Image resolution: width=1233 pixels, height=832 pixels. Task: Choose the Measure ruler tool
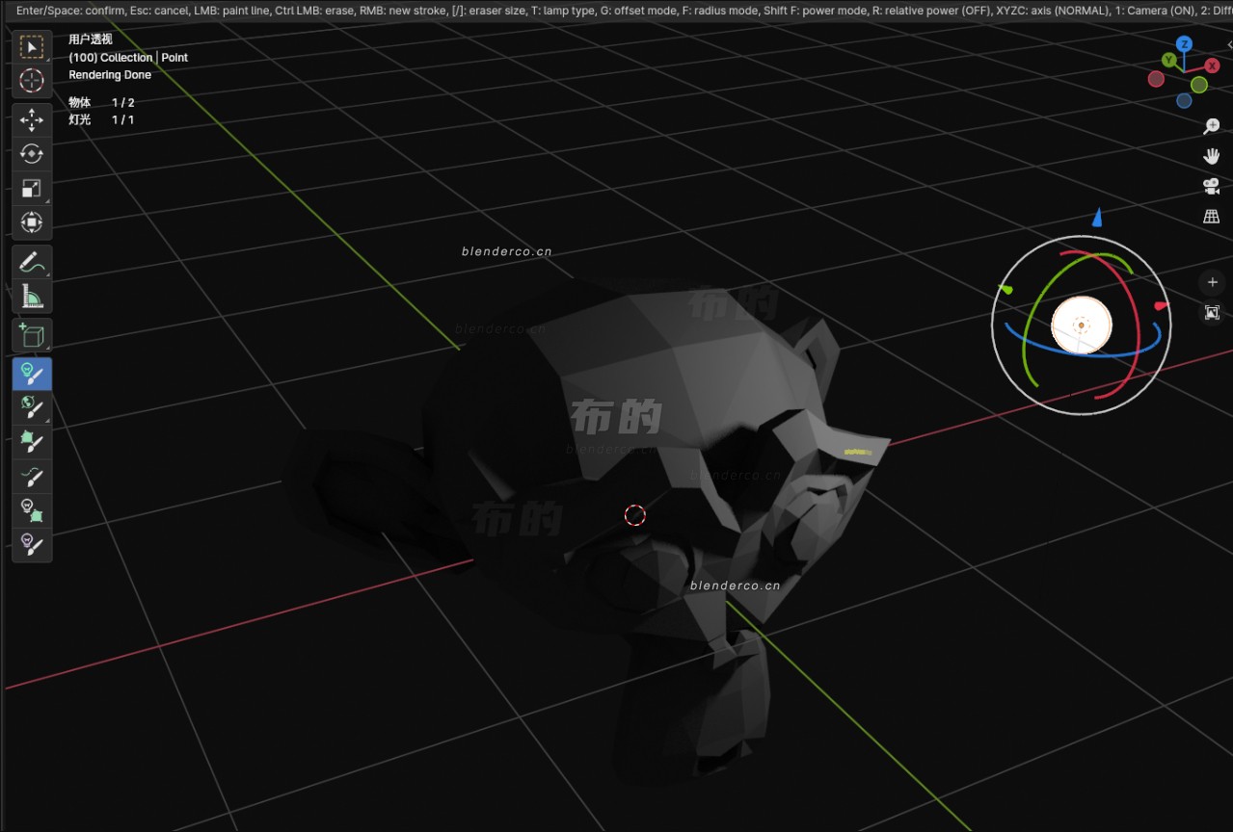pyautogui.click(x=32, y=296)
